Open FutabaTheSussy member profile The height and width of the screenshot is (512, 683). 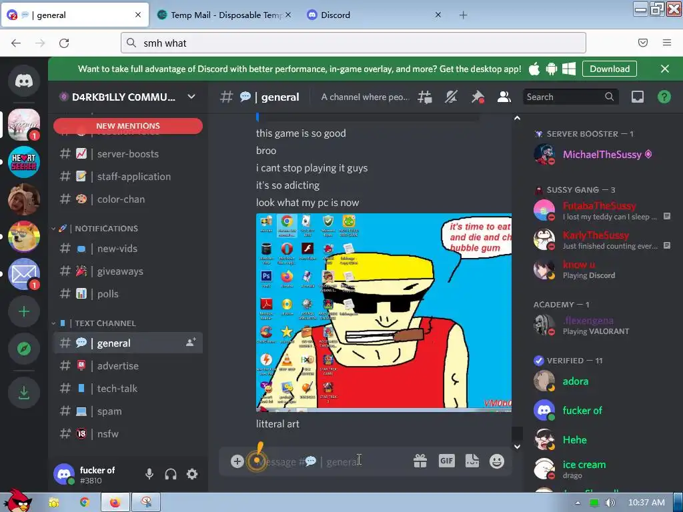[x=603, y=210]
